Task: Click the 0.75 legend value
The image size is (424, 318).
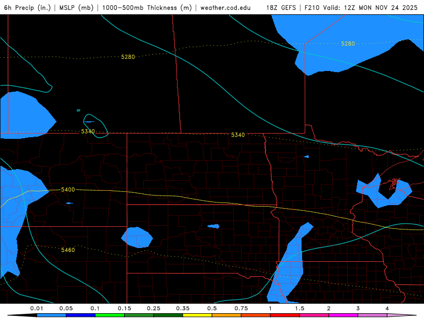Action: pos(241,308)
